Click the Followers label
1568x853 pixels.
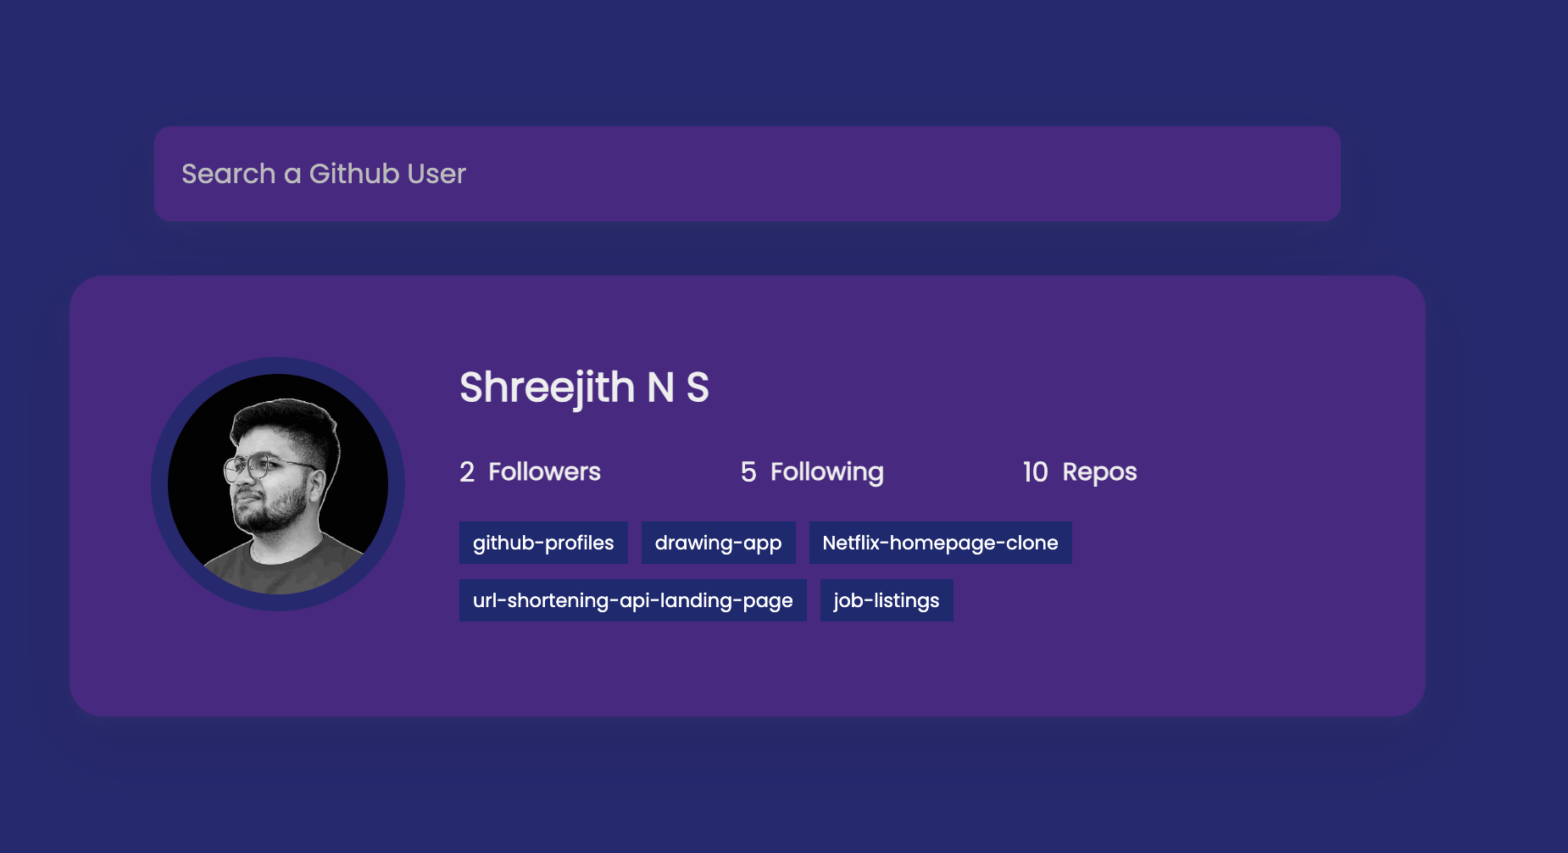(544, 472)
